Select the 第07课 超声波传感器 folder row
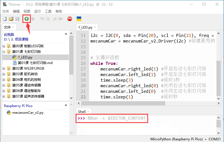Screen dimensions: 224x142 [x=36, y=96]
